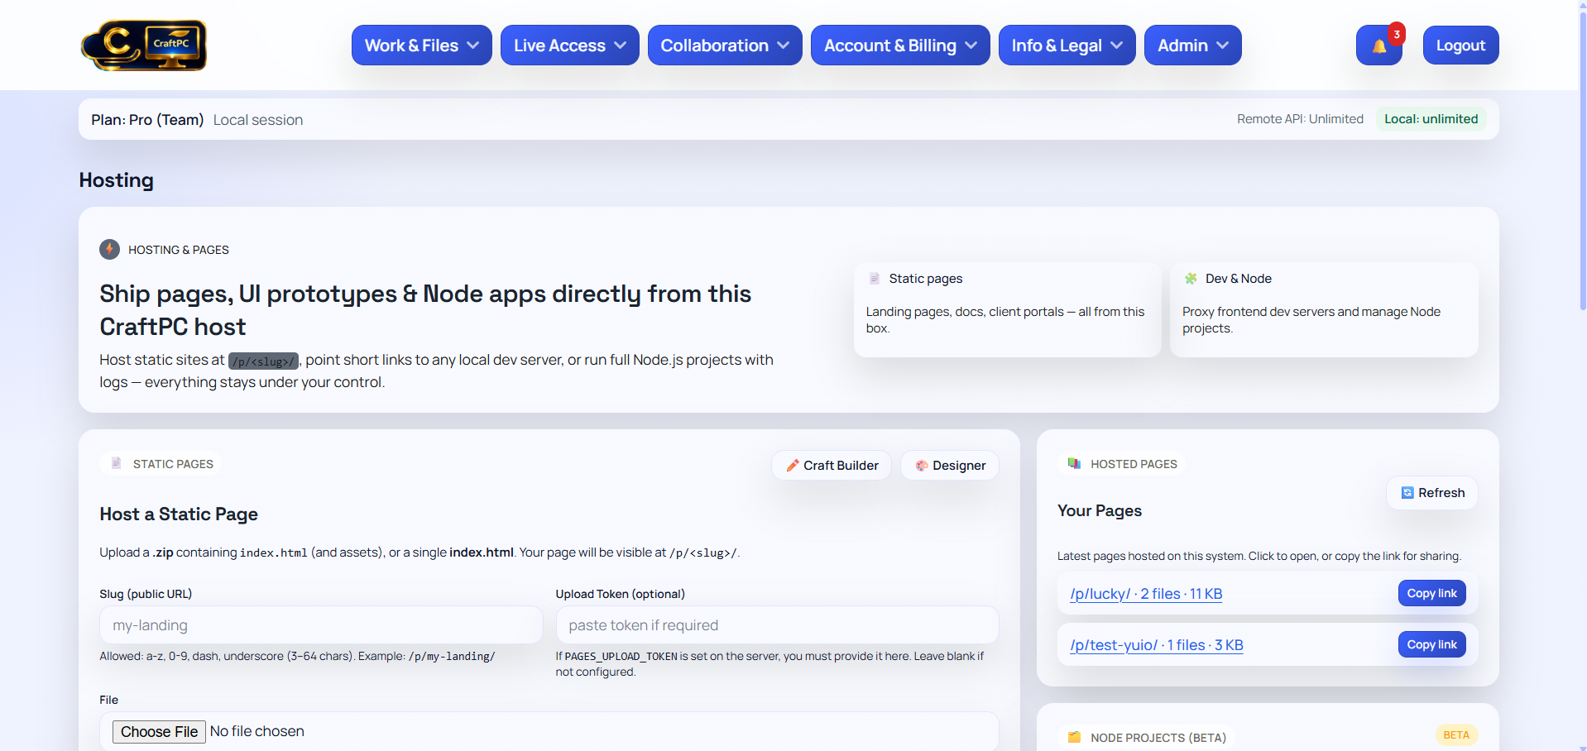Click 'NODE PROJECTS (BETA)' label

coord(1158,738)
